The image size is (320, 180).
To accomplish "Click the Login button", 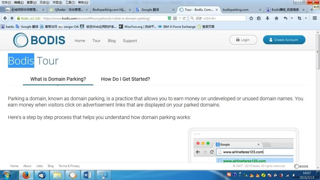I will (243, 40).
